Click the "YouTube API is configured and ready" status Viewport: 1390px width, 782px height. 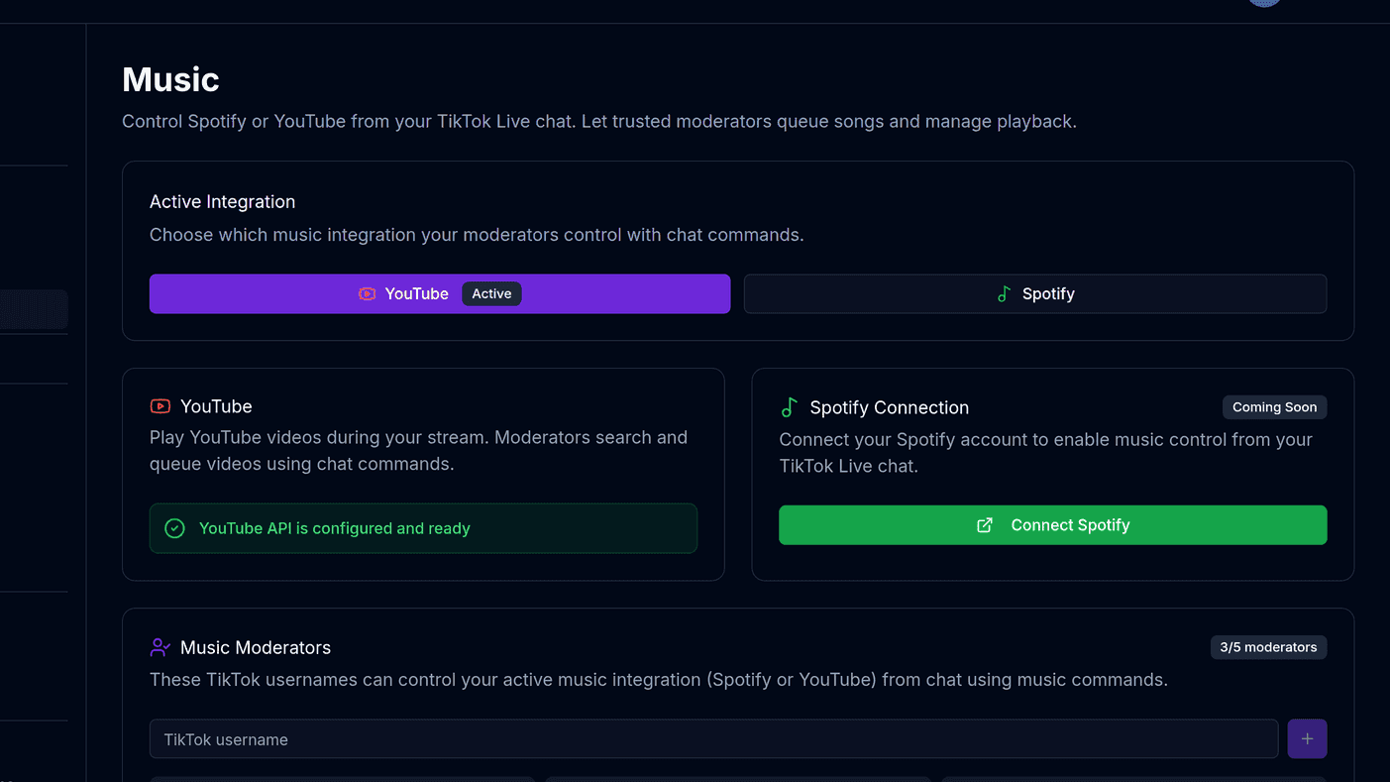coord(423,528)
